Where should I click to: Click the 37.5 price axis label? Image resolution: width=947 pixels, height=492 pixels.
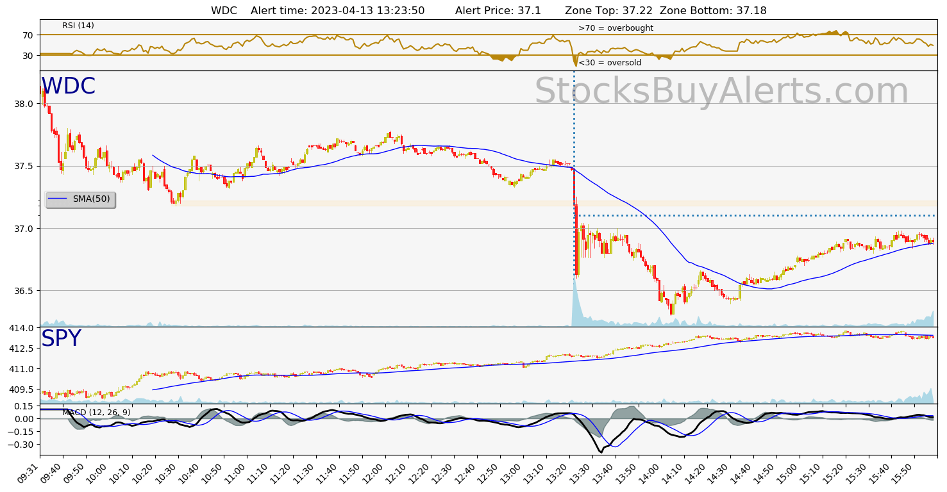pyautogui.click(x=25, y=166)
